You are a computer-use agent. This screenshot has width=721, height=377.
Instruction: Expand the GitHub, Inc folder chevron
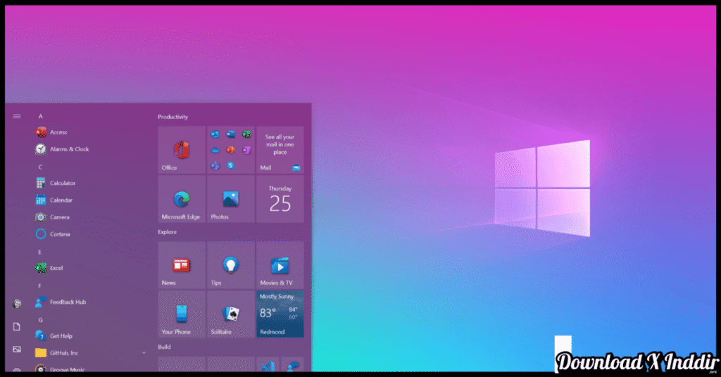(x=144, y=353)
